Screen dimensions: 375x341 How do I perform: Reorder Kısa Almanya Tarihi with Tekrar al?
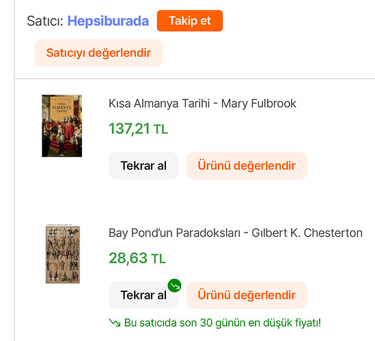coord(143,166)
